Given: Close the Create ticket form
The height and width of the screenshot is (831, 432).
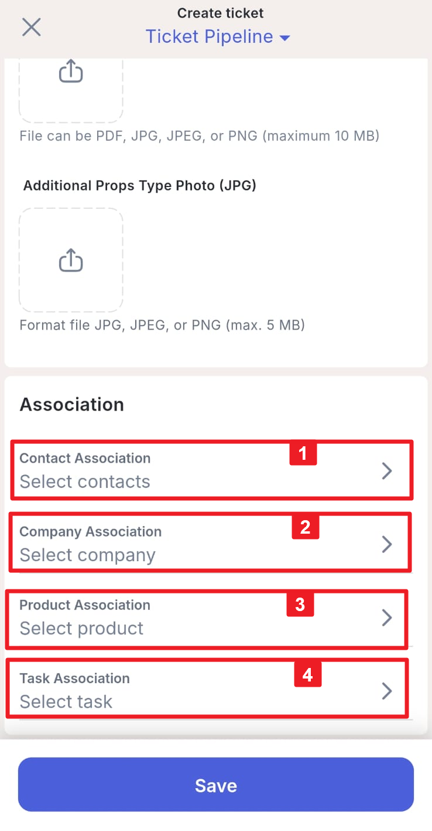Looking at the screenshot, I should click(x=31, y=27).
